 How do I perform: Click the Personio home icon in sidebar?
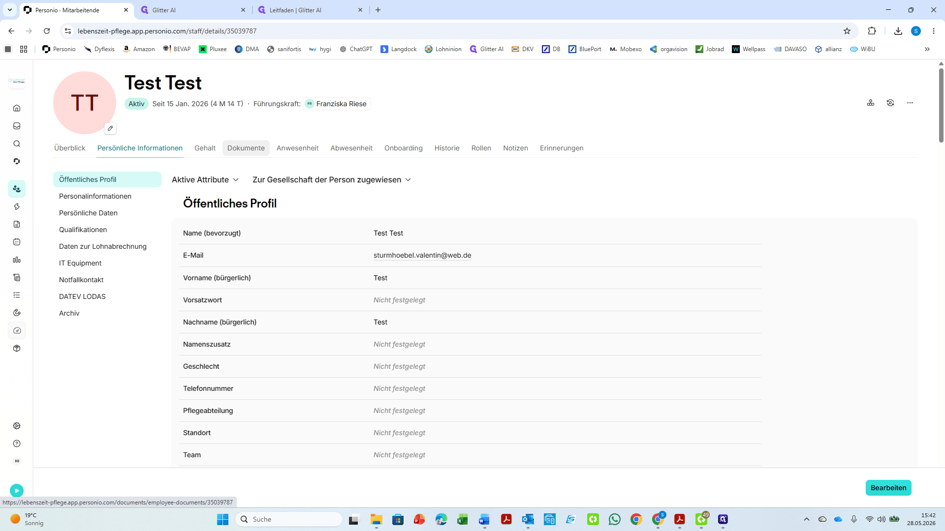coord(17,108)
